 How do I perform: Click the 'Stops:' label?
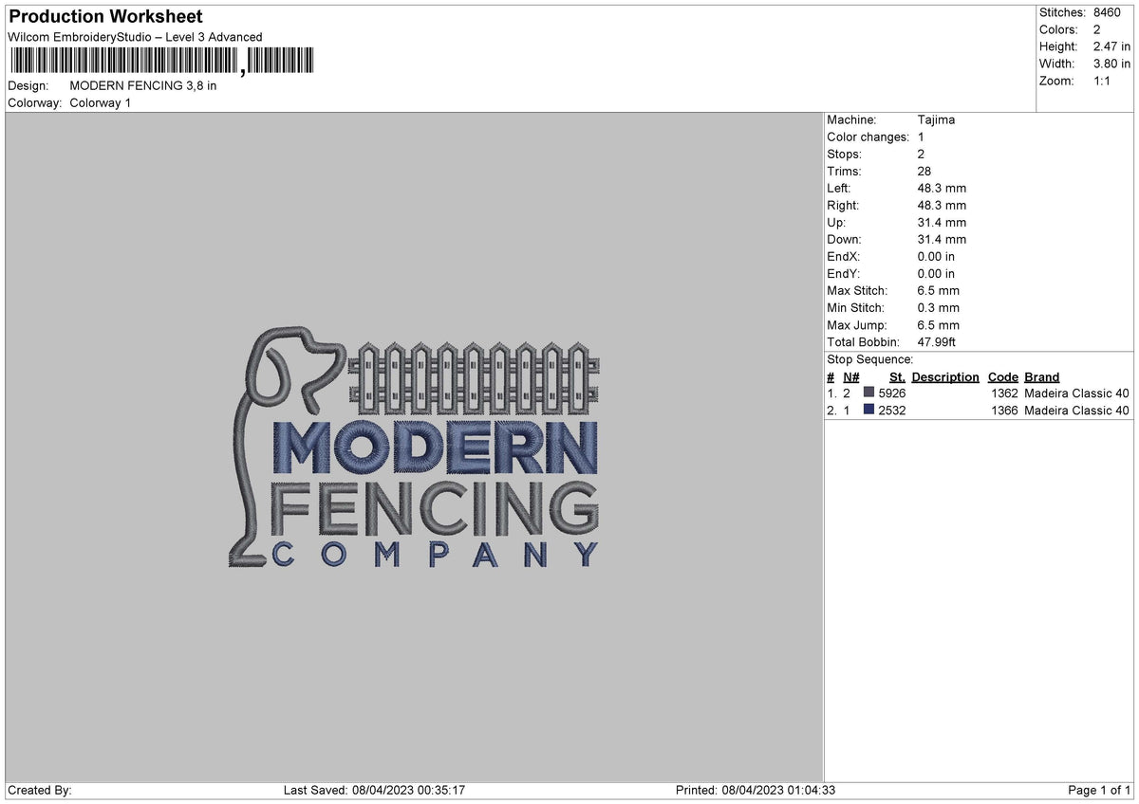pos(844,154)
